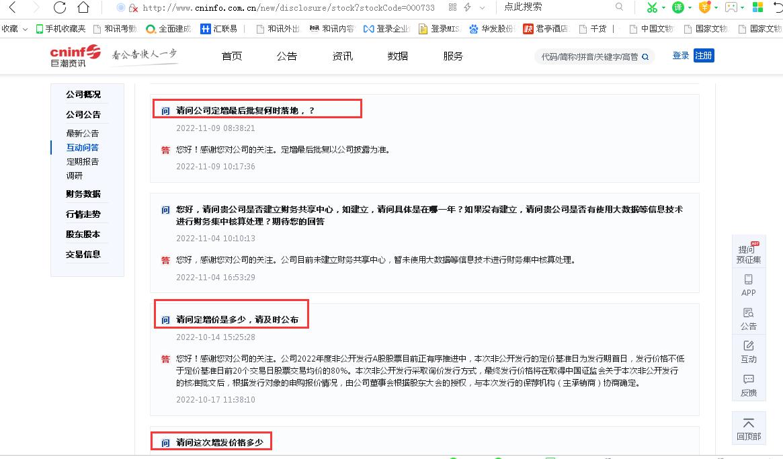Viewport: 783px width, 459px height.
Task: Open the colored tiles app market icon
Action: click(758, 7)
